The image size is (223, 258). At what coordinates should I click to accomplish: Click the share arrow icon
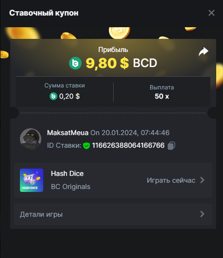pos(204,52)
